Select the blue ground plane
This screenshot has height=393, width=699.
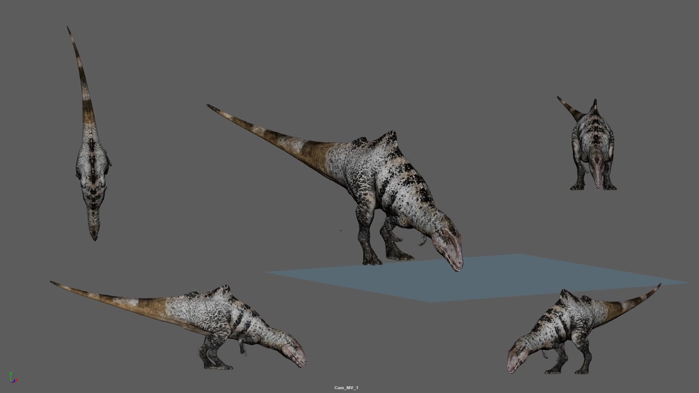click(x=478, y=278)
